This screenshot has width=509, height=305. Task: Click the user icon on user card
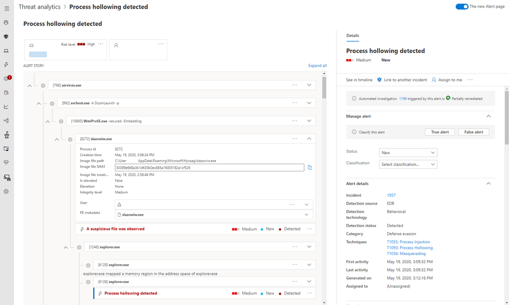[116, 45]
